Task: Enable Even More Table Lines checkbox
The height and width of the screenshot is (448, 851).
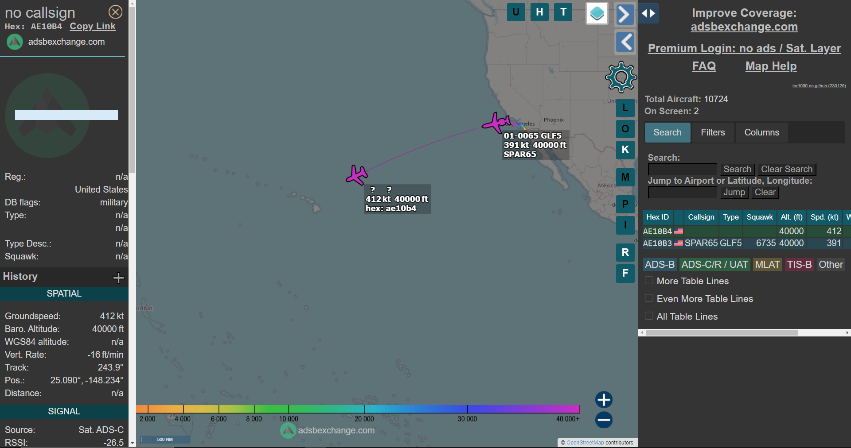Action: click(649, 298)
